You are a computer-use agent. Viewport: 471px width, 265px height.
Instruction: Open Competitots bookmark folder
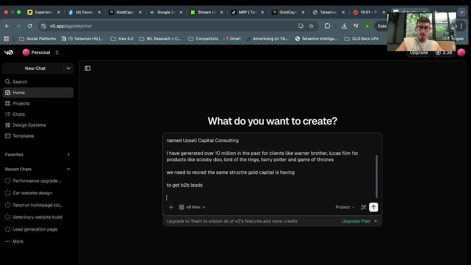click(203, 39)
